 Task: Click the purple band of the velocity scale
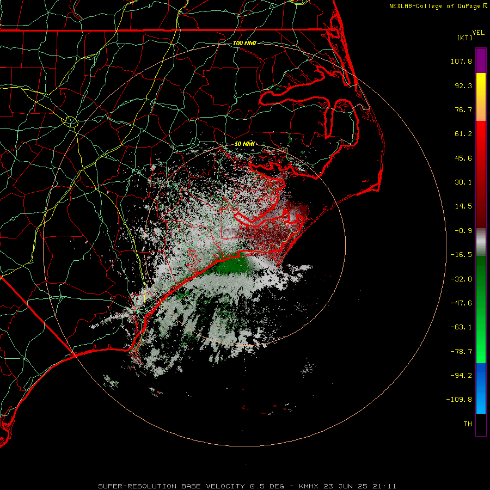pyautogui.click(x=481, y=61)
